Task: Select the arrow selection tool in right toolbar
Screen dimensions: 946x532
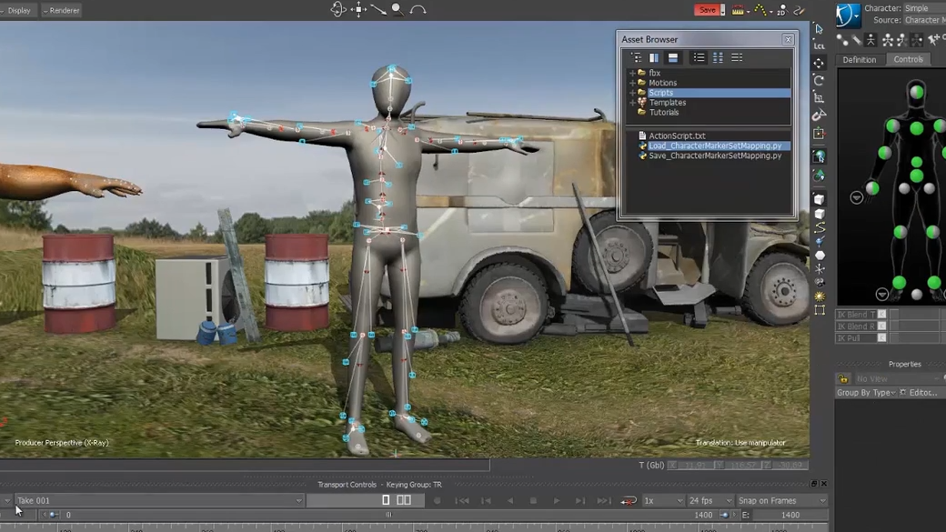Action: 817,28
